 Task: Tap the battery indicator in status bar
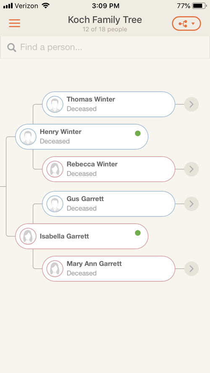(x=199, y=6)
